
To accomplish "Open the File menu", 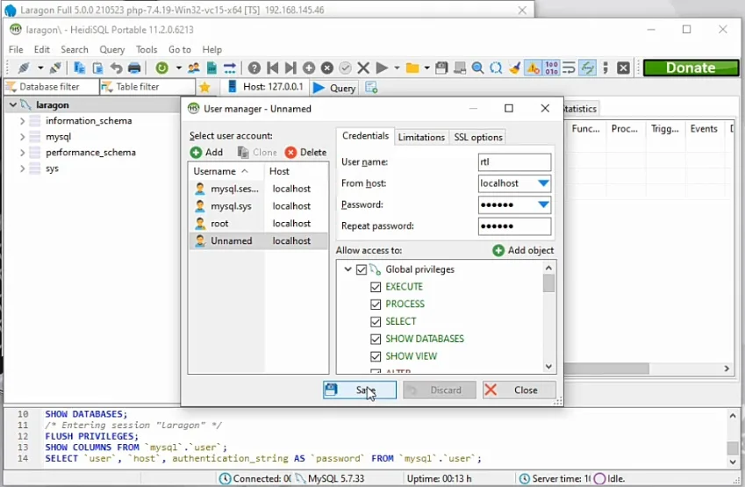I will (16, 49).
